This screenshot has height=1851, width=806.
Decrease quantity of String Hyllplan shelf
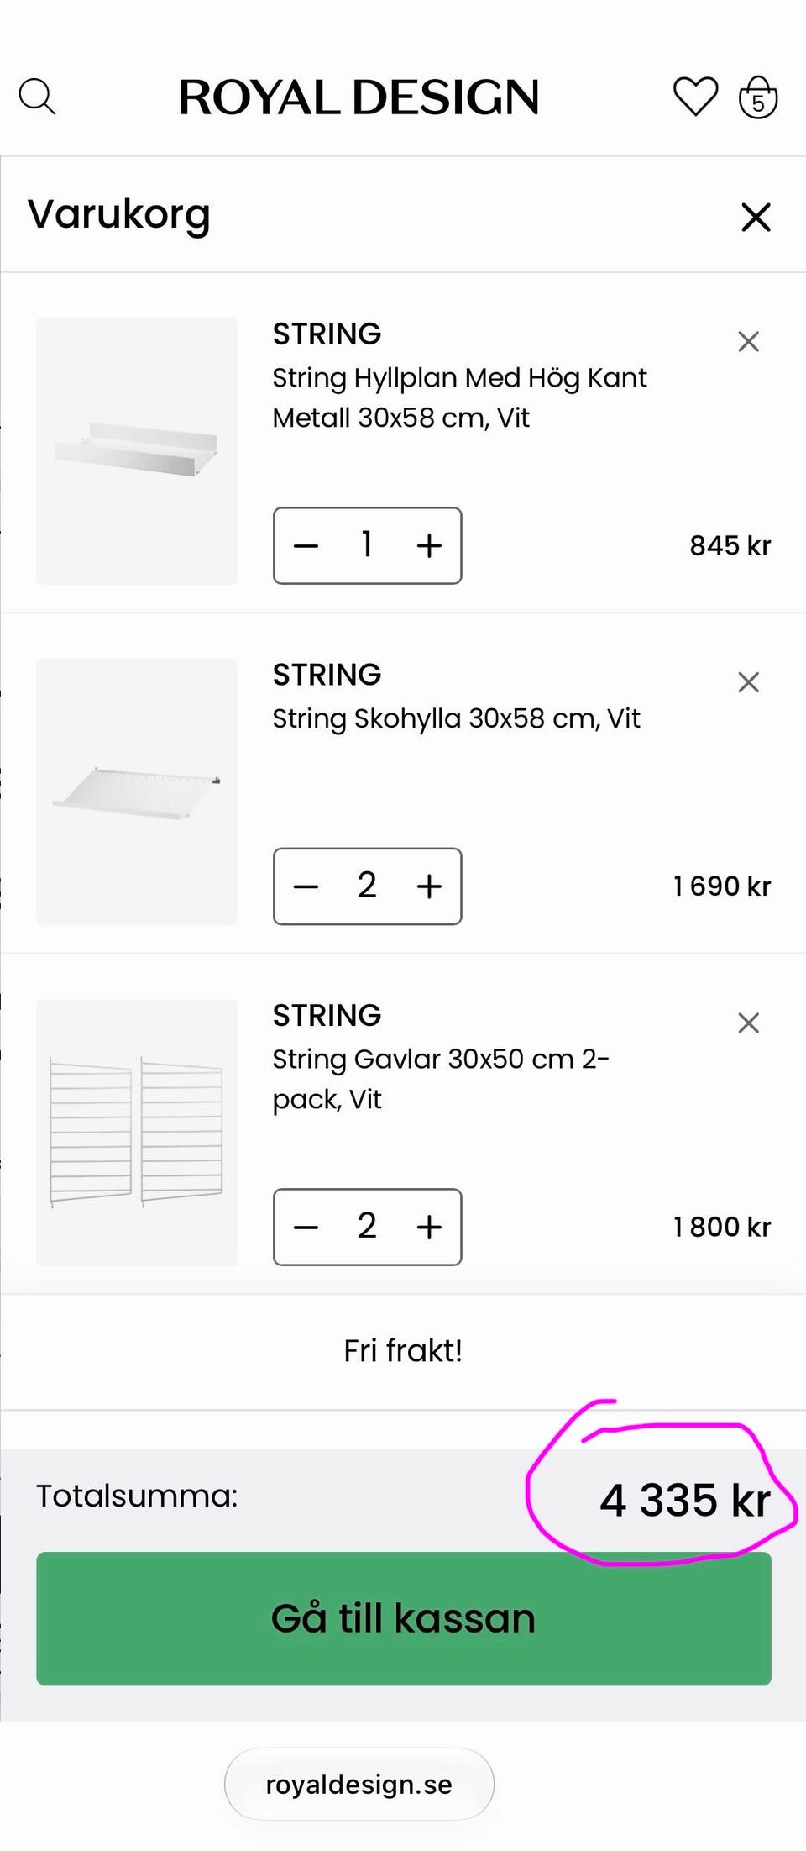(306, 545)
